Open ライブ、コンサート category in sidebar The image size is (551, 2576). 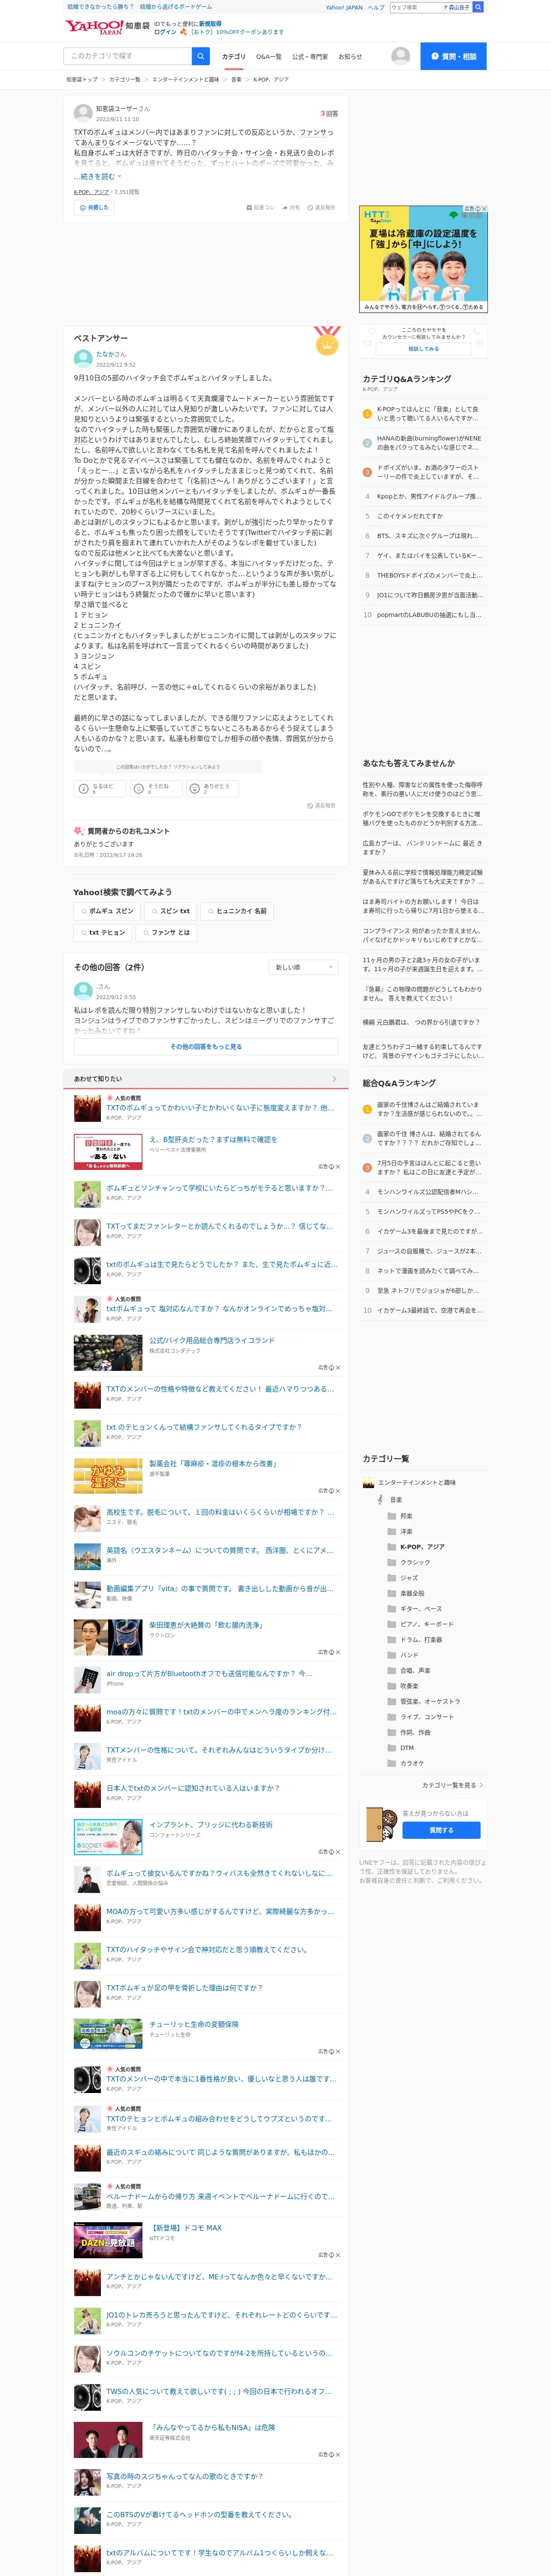point(426,1717)
